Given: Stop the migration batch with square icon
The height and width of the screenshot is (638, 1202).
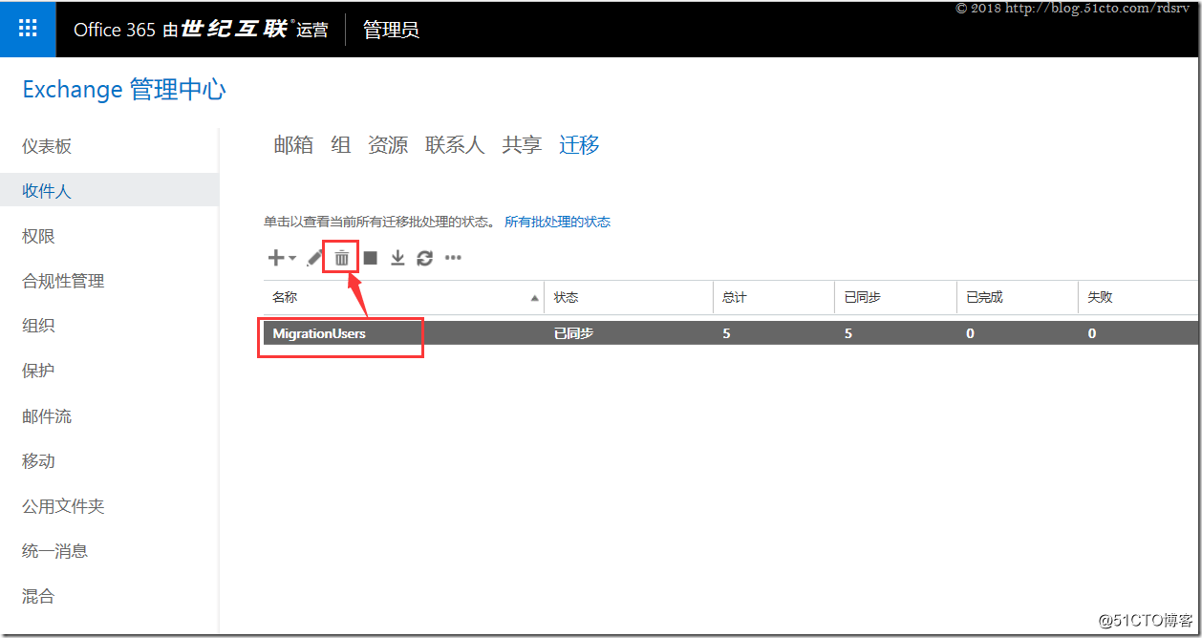Looking at the screenshot, I should (x=371, y=258).
